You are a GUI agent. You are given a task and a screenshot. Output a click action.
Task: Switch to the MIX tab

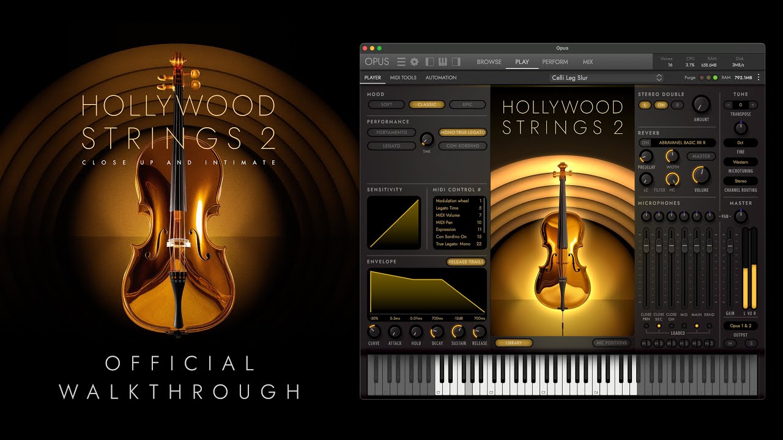coord(588,62)
